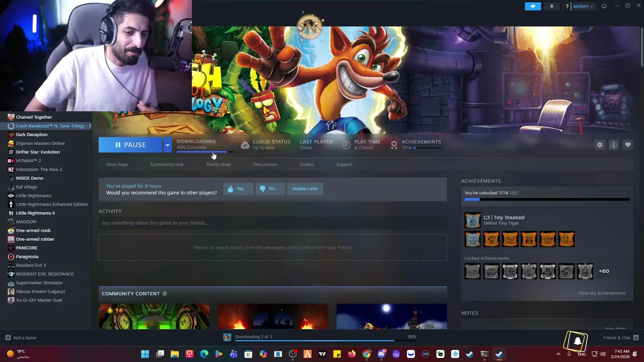
Task: Click the help icon beside Community Content
Action: 165,294
